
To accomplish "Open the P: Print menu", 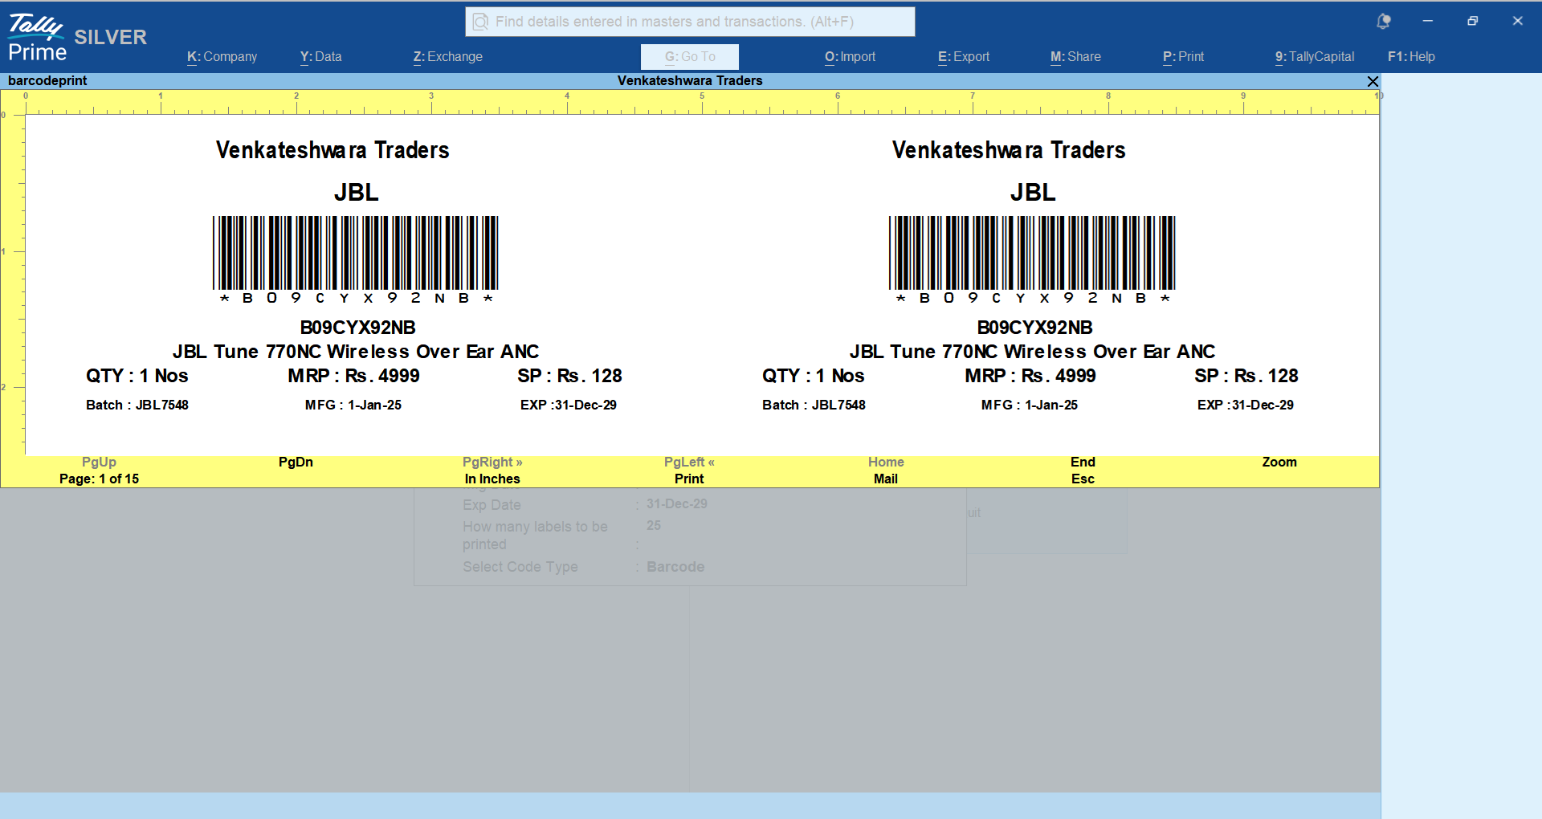I will click(x=1183, y=57).
